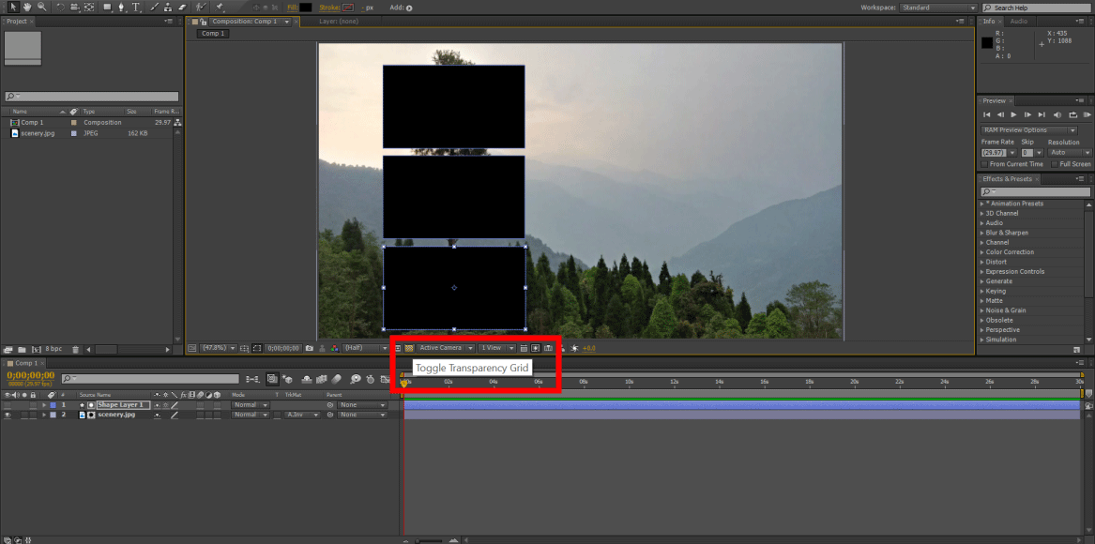
Task: Expand the Animation Presets category
Action: (981, 204)
